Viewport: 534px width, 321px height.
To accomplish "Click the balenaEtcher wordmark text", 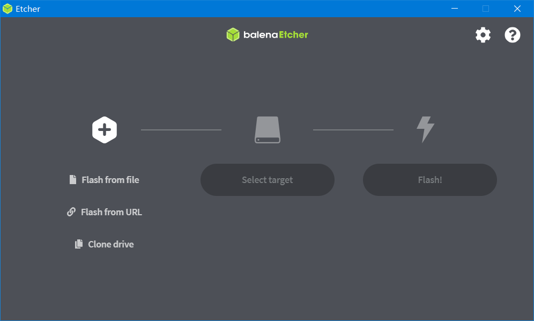I will pyautogui.click(x=276, y=35).
